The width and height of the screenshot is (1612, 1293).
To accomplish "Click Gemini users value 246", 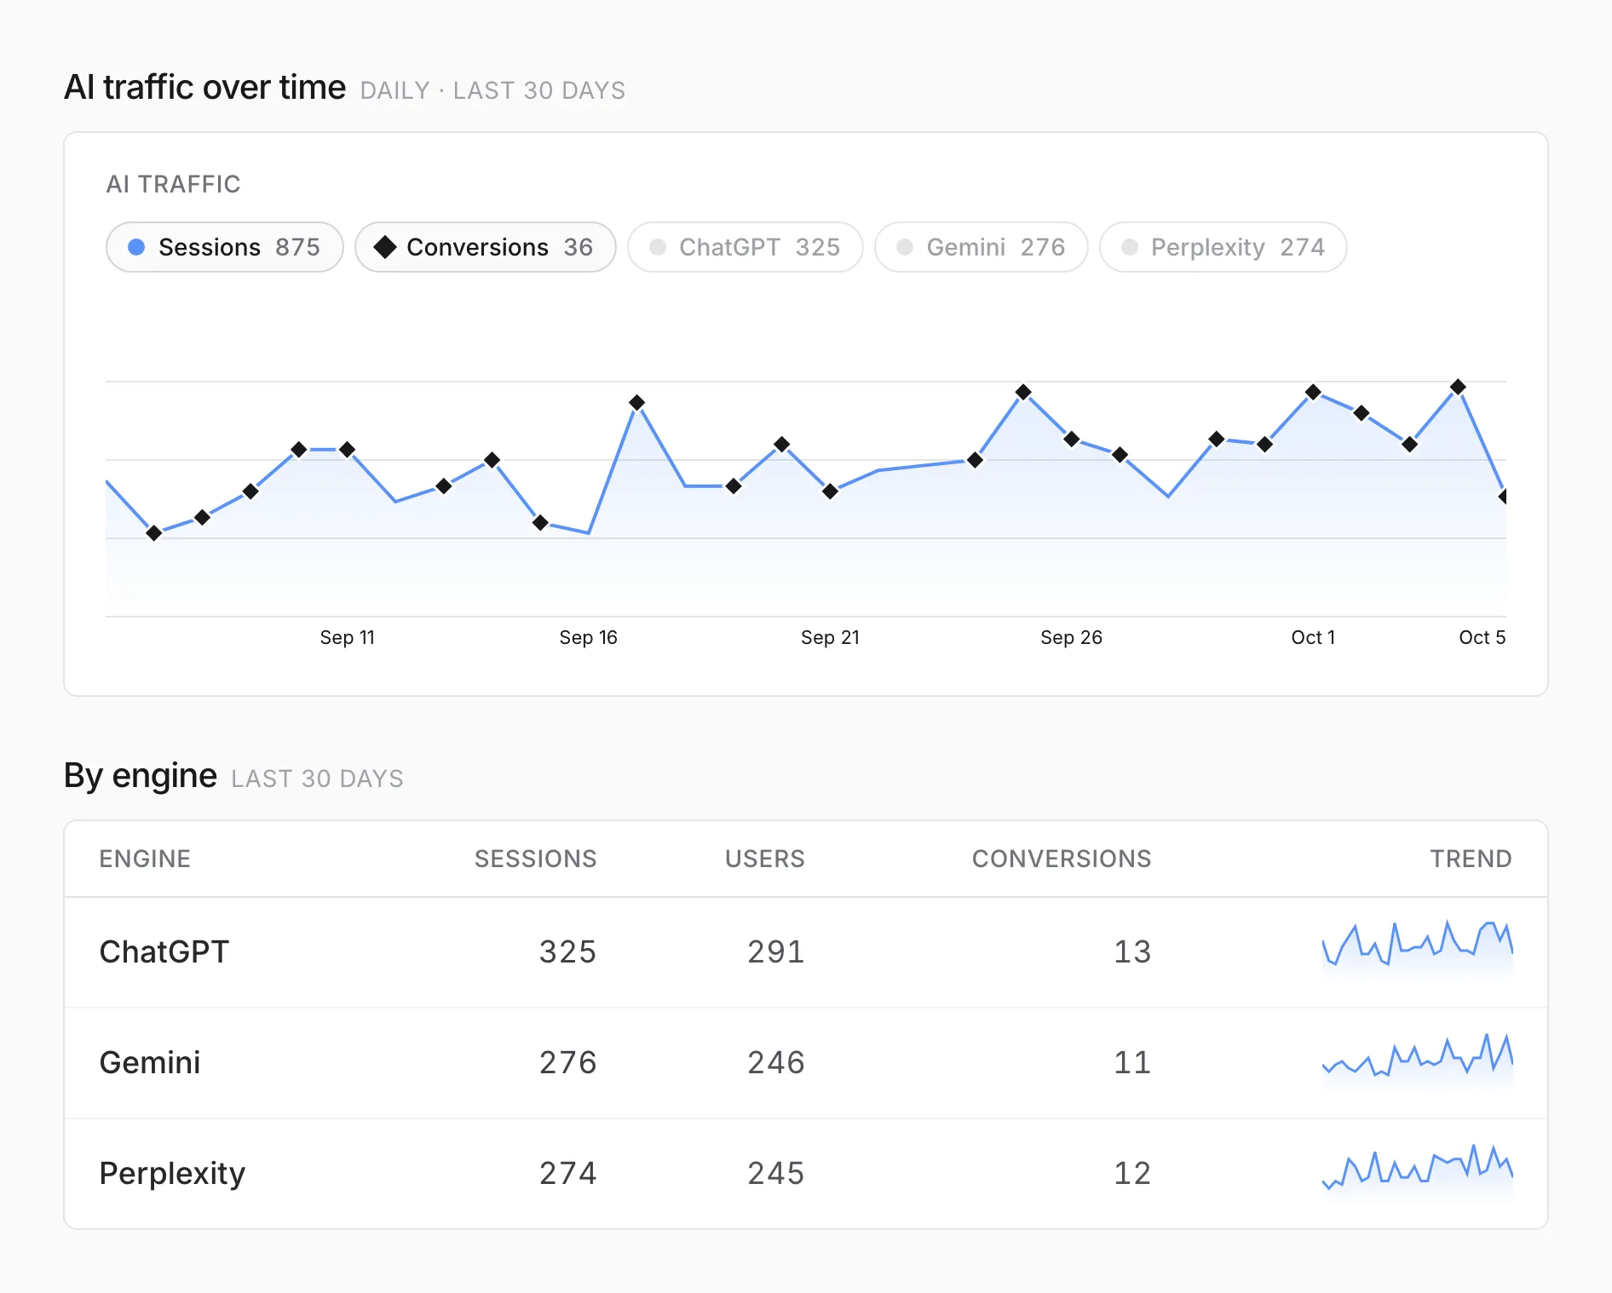I will pos(776,1062).
